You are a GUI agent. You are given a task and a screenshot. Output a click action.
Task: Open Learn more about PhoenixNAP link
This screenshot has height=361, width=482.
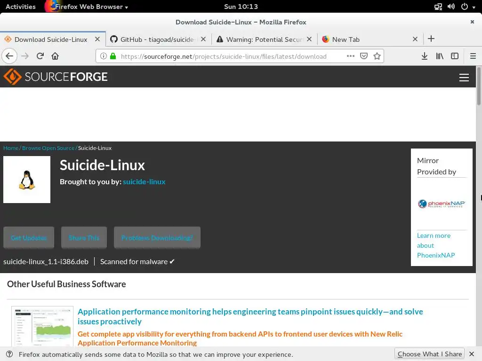click(435, 245)
